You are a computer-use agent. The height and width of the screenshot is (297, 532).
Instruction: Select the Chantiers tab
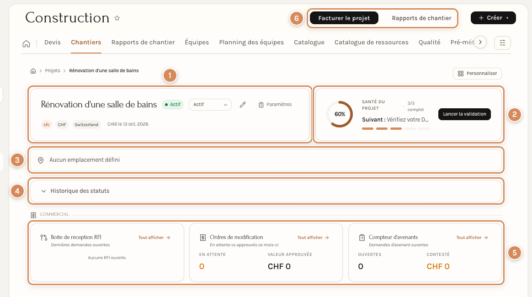[x=86, y=42]
